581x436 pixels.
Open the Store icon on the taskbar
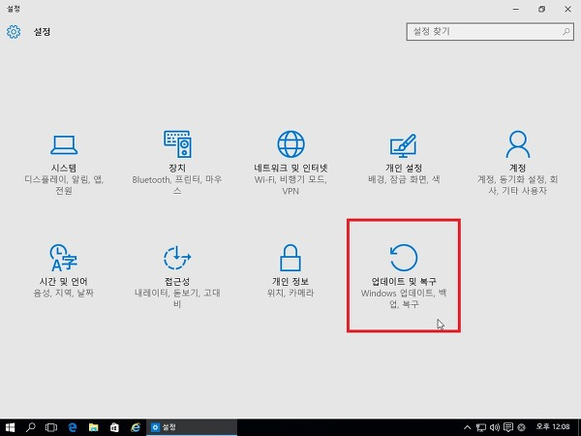click(x=114, y=427)
